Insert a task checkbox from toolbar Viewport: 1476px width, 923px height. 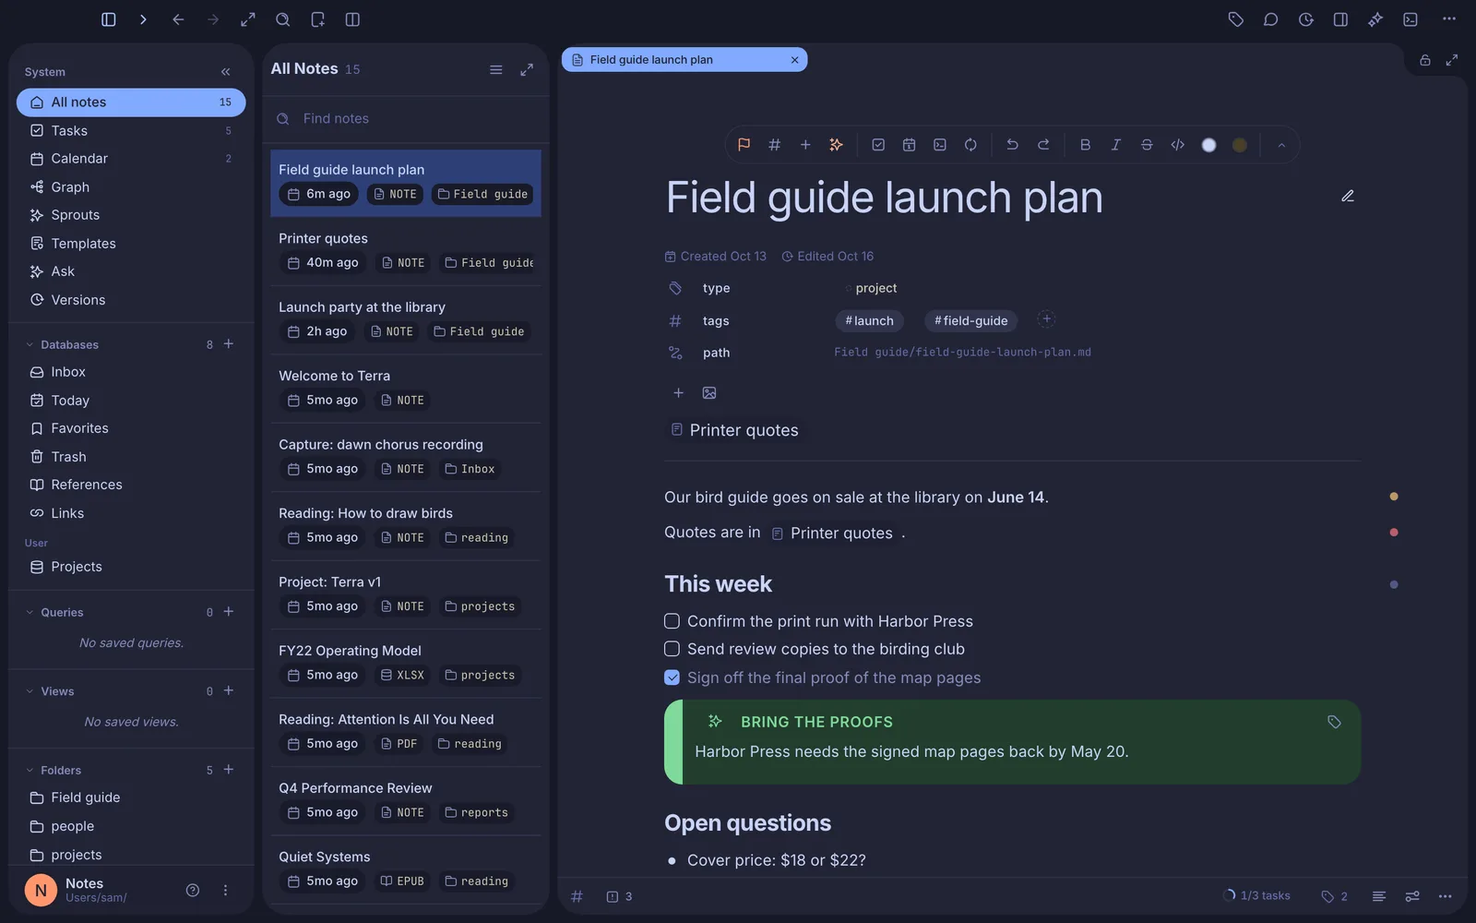point(878,145)
